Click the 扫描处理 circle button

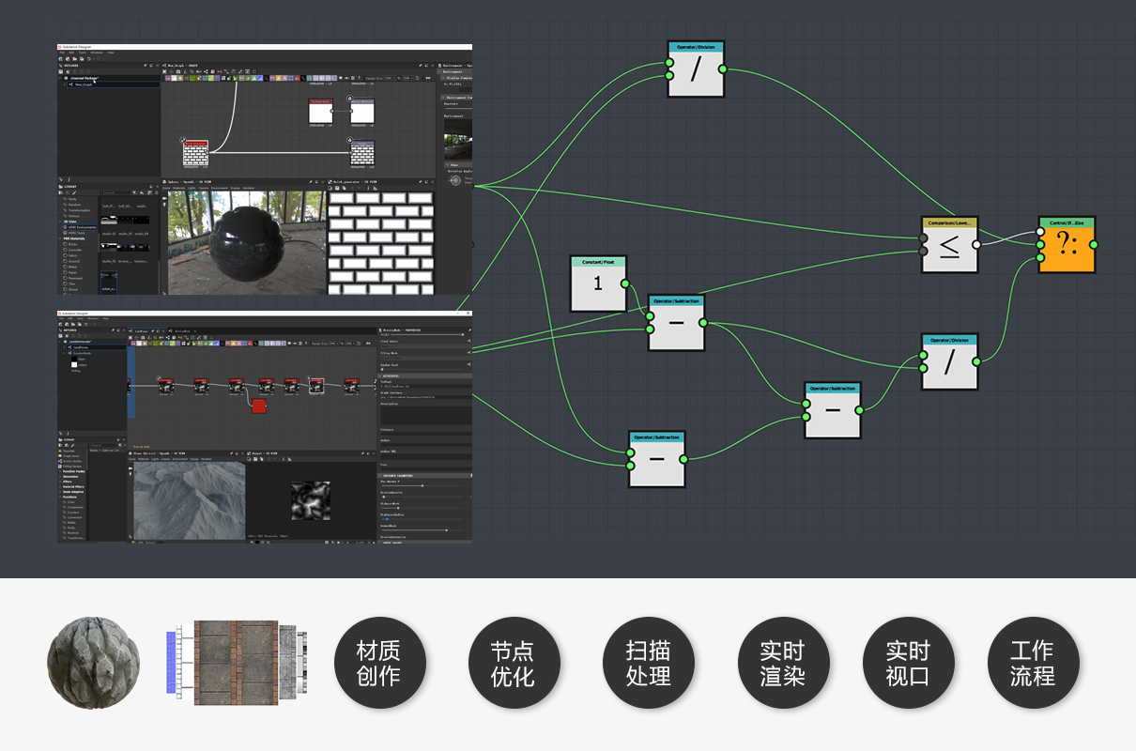point(648,663)
